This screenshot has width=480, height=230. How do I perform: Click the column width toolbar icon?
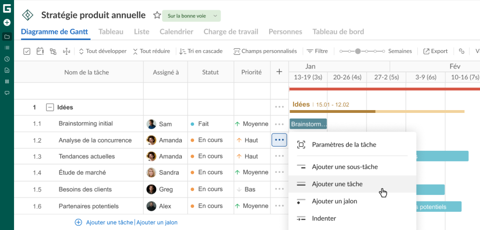[67, 52]
